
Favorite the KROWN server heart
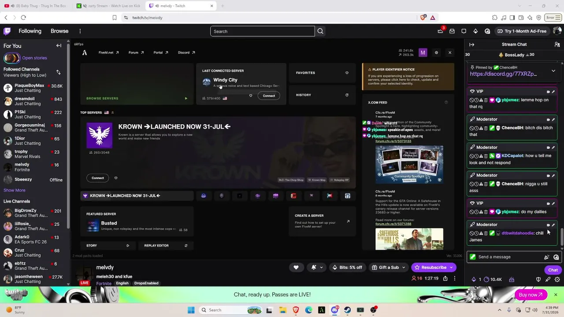click(116, 178)
